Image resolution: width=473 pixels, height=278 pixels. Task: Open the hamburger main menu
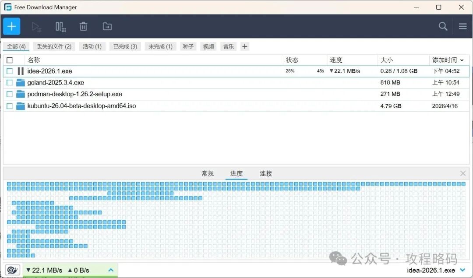(x=462, y=26)
